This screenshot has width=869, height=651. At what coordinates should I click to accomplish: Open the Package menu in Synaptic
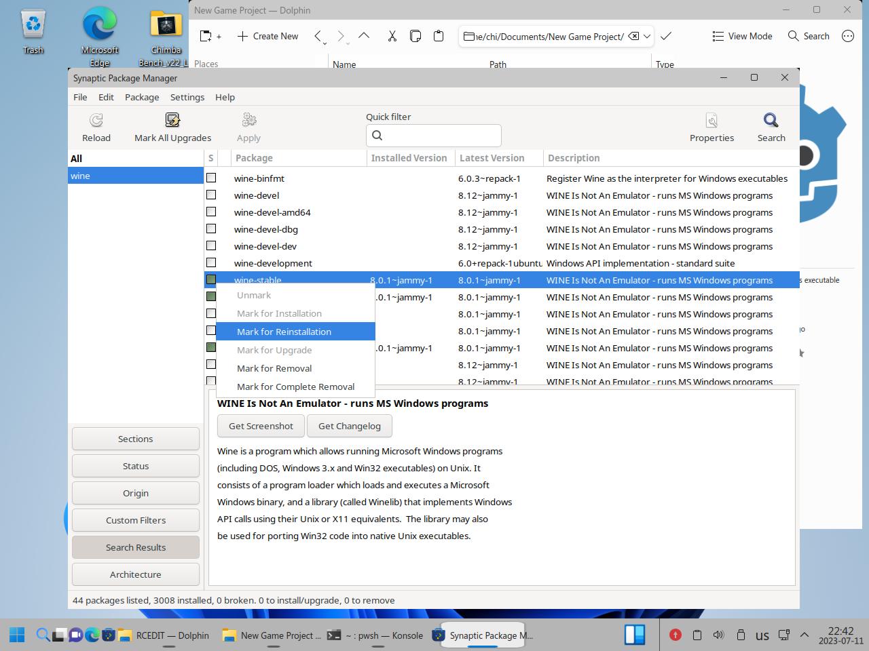(x=142, y=97)
